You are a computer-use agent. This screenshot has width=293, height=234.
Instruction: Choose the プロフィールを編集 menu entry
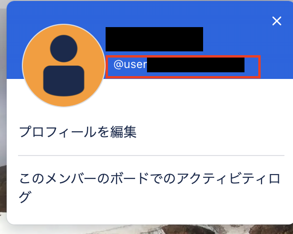tap(78, 132)
